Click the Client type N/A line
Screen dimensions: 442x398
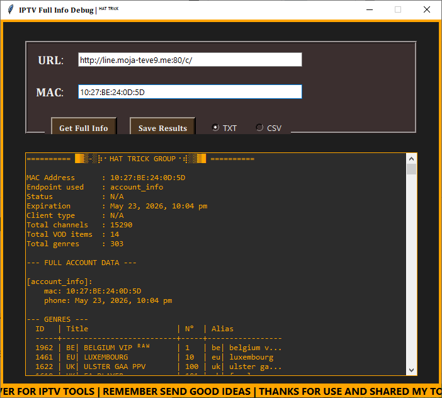pyautogui.click(x=76, y=215)
